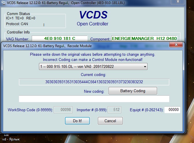Click the Importer number field
The width and height of the screenshot is (194, 143).
(114, 110)
